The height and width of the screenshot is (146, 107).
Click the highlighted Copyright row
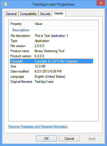tap(51, 61)
